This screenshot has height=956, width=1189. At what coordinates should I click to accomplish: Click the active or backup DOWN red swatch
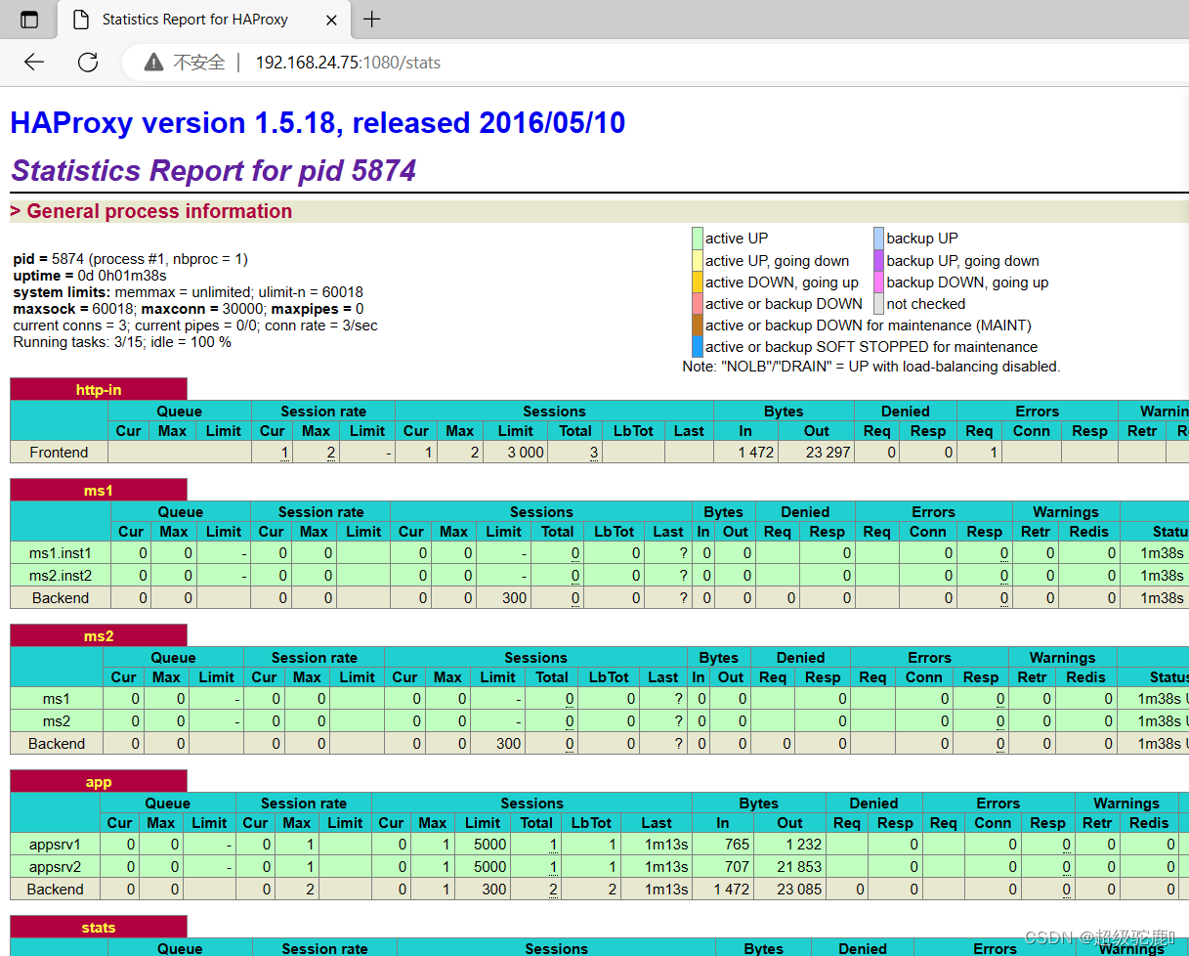tap(698, 303)
